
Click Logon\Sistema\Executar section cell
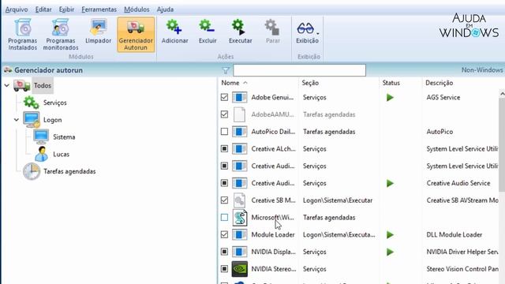click(338, 200)
